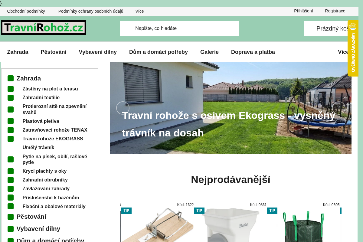The width and height of the screenshot is (363, 242).
Task: Open Krycí plachty s oky category
Action: (x=44, y=171)
